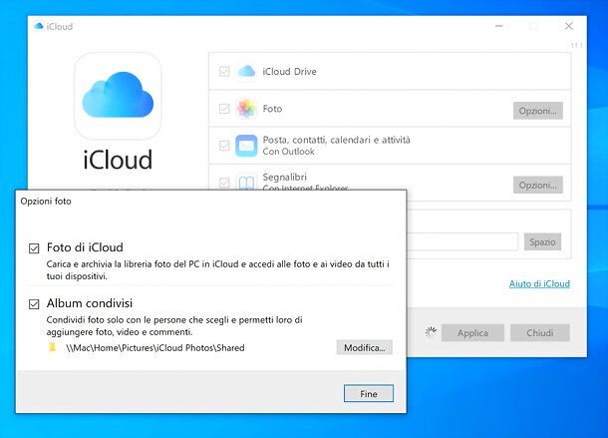Toggle the Album condivisi checkbox
The height and width of the screenshot is (438, 608).
[34, 303]
